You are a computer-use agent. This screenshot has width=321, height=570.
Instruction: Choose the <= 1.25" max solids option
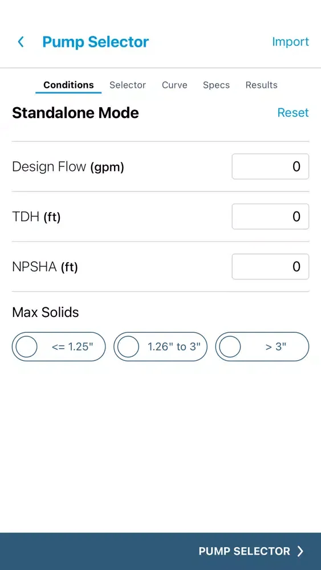[x=59, y=347]
